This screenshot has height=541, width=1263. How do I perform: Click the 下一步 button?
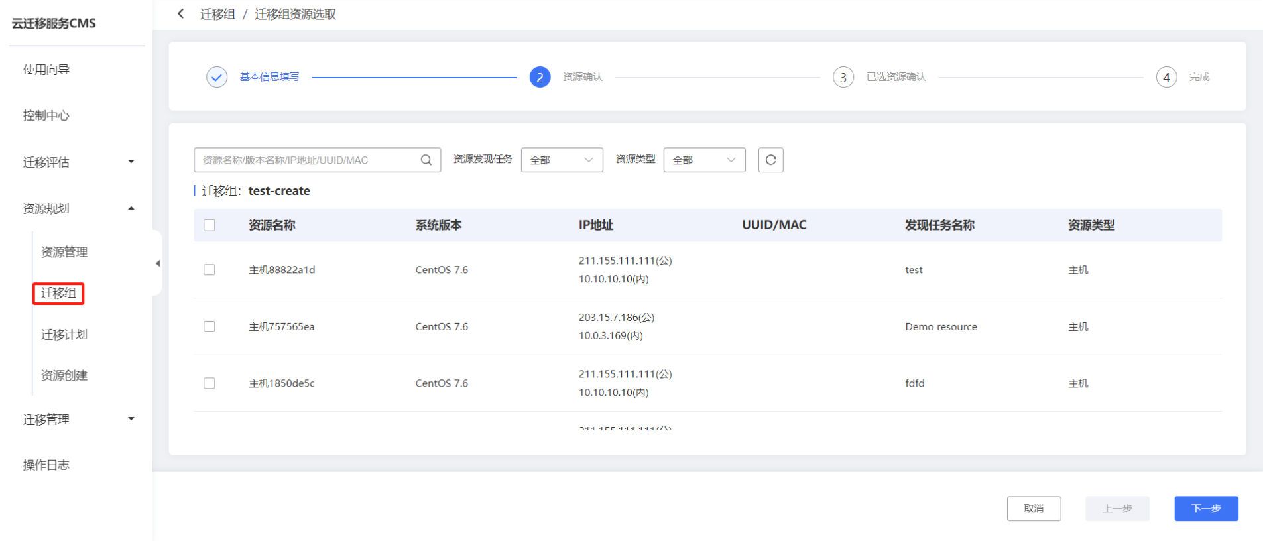pyautogui.click(x=1206, y=509)
